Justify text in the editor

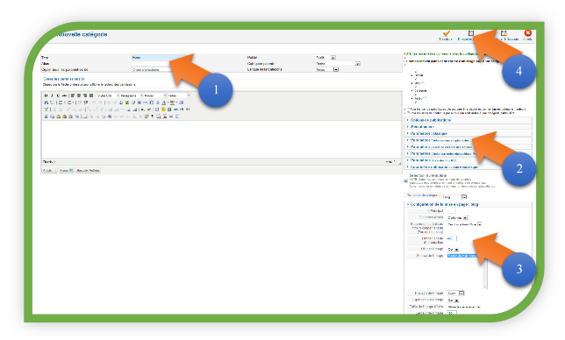click(91, 96)
